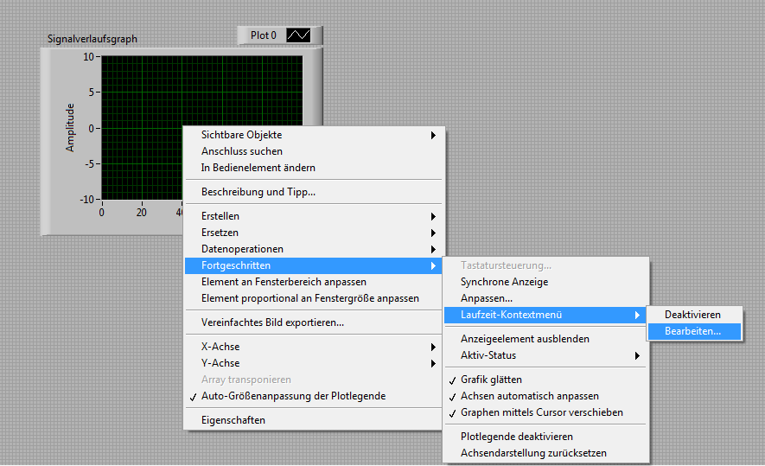
Task: Click the Signalverlaufsgraph label
Action: (92, 39)
